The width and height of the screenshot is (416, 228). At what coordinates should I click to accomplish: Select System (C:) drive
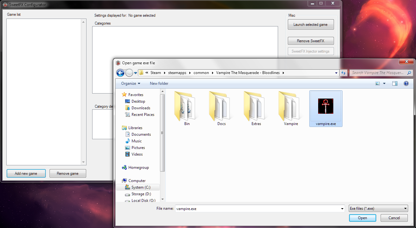coord(138,187)
